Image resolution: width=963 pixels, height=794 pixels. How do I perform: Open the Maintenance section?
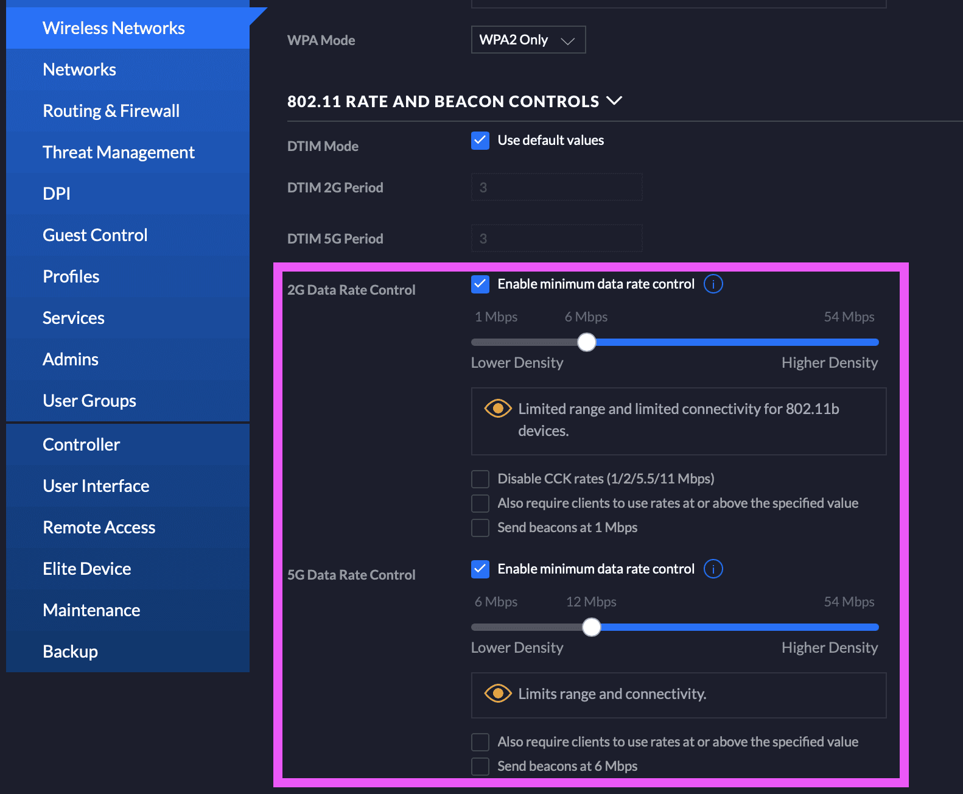[91, 610]
